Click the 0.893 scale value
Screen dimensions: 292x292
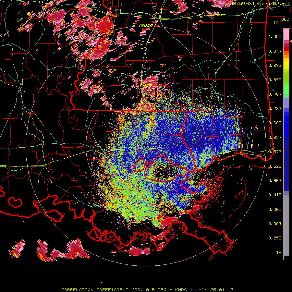click(x=275, y=65)
